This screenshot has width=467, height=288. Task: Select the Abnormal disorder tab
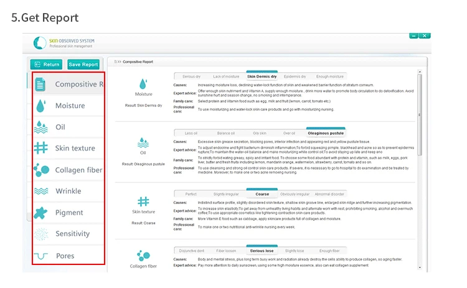(329, 194)
